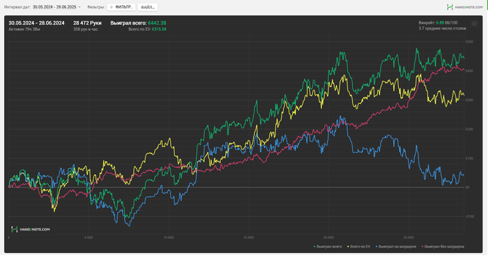The width and height of the screenshot is (488, 255).
Task: Click the chart date range 30.05.2024 - 28.05.2024
Action: (36, 23)
